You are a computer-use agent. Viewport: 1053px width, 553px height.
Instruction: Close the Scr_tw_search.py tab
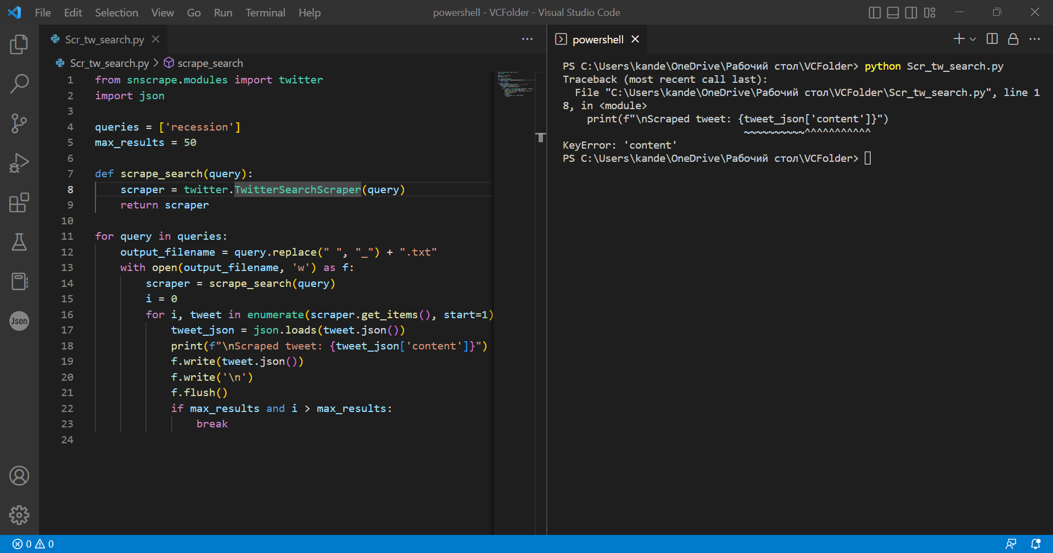click(x=156, y=39)
